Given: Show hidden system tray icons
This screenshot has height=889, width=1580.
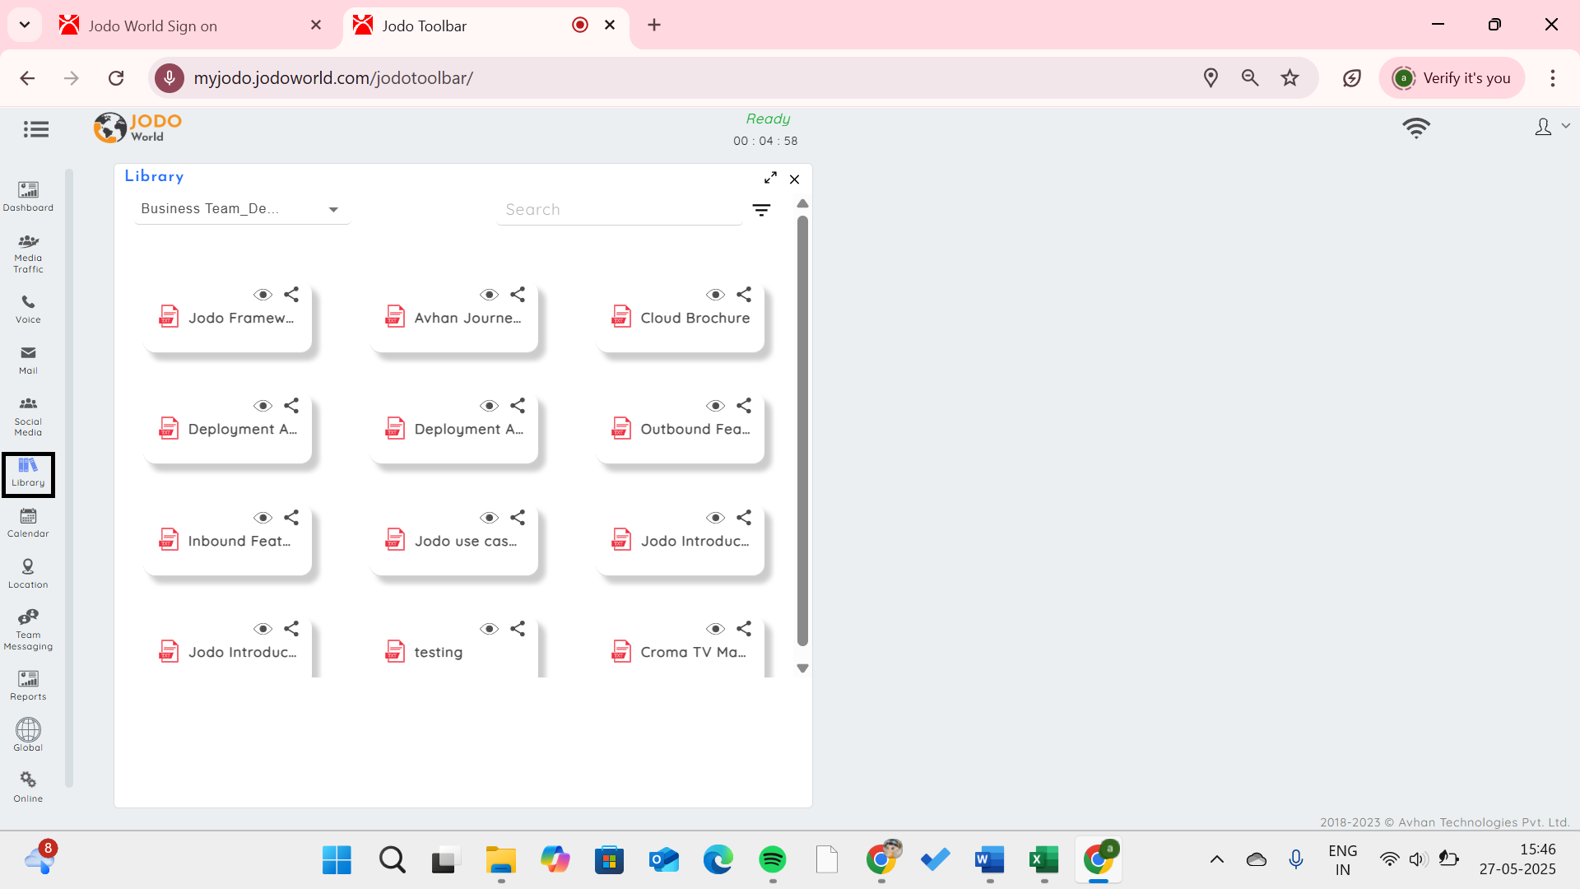Looking at the screenshot, I should point(1216,859).
